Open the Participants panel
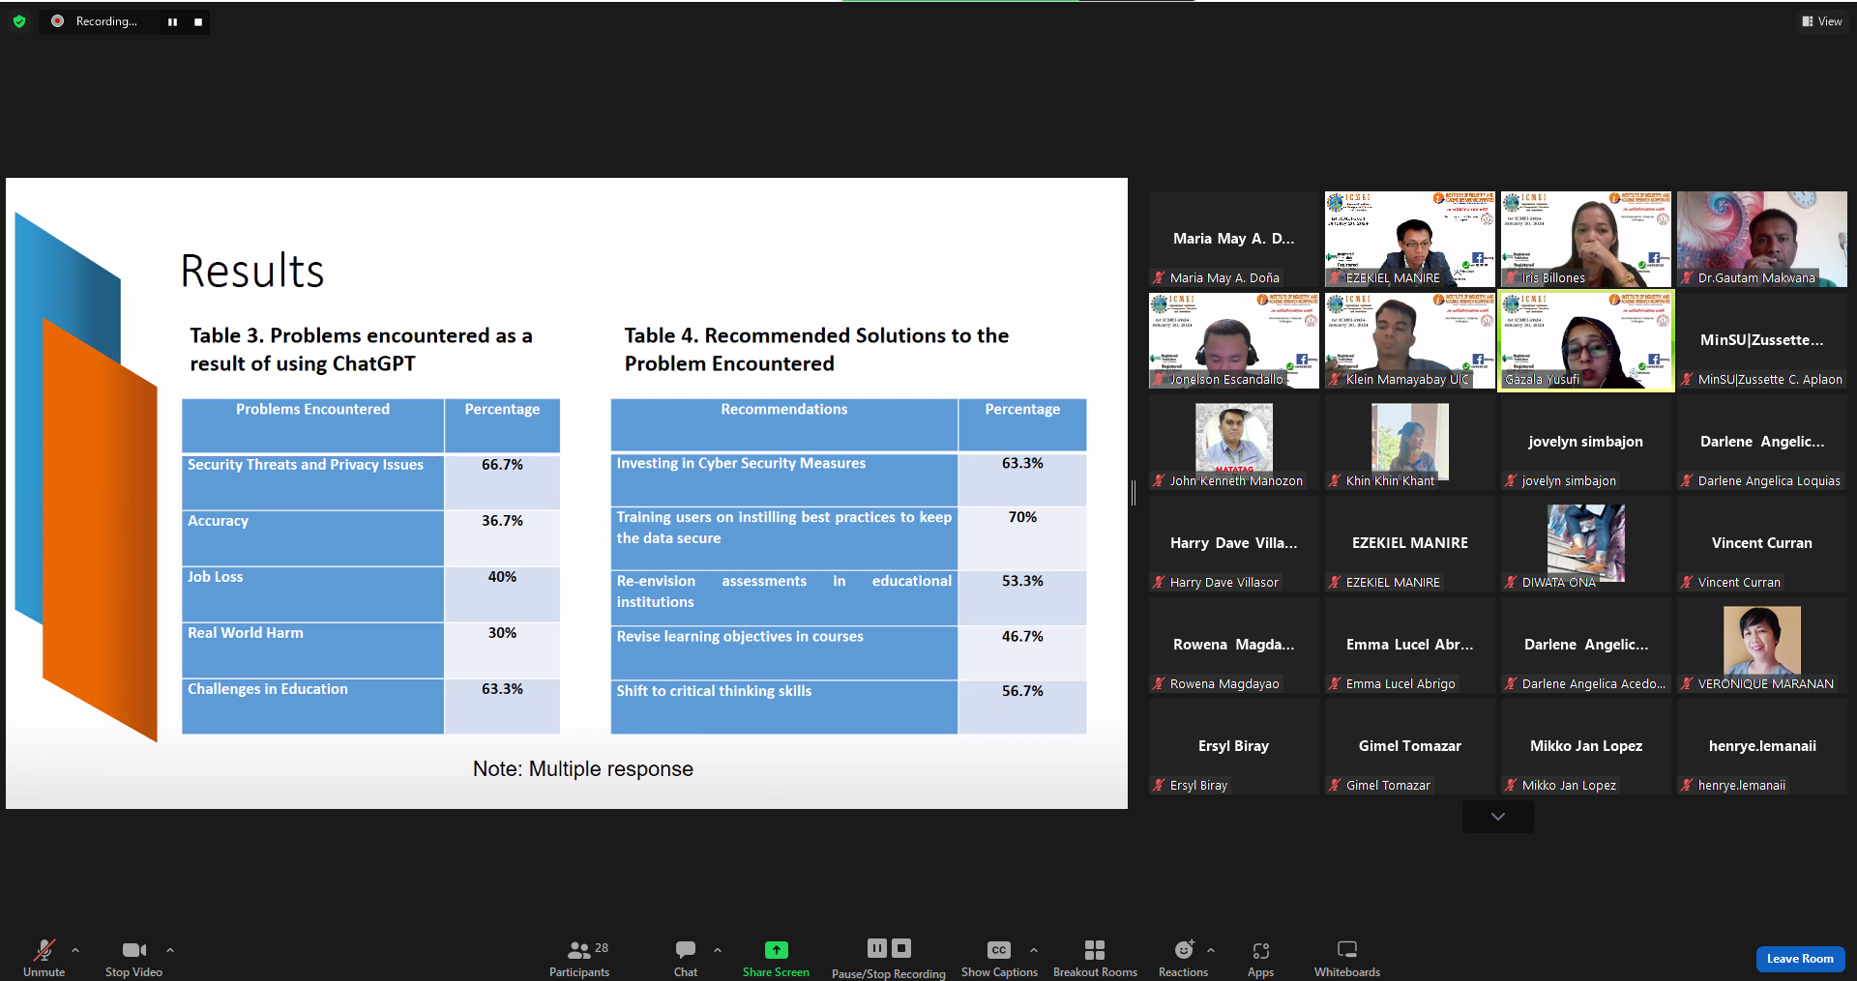 coord(579,958)
